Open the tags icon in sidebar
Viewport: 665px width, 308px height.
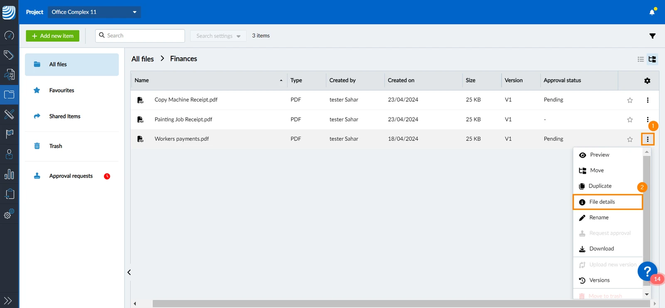[x=9, y=55]
